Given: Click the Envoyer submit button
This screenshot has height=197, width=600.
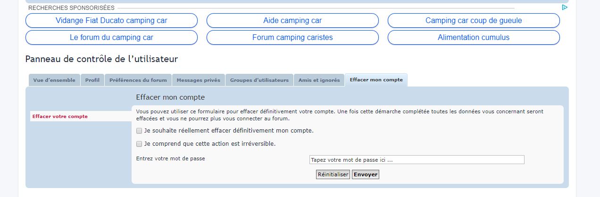Looking at the screenshot, I should click(x=366, y=174).
